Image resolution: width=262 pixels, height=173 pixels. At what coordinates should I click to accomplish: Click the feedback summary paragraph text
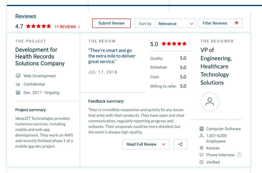pyautogui.click(x=136, y=121)
